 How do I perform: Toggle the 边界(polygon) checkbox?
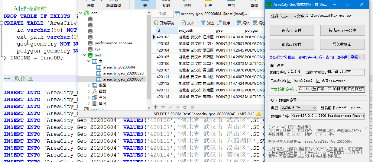pos(318,81)
